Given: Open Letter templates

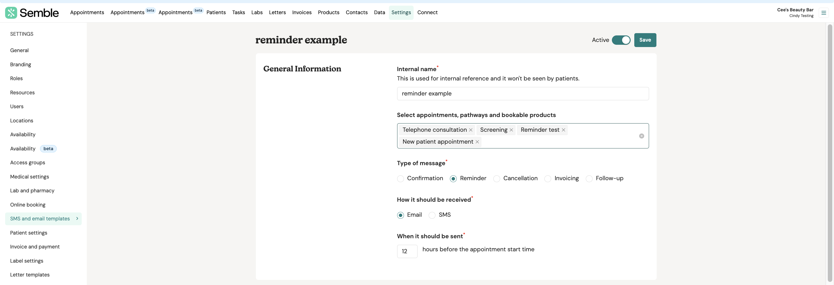Looking at the screenshot, I should tap(30, 275).
